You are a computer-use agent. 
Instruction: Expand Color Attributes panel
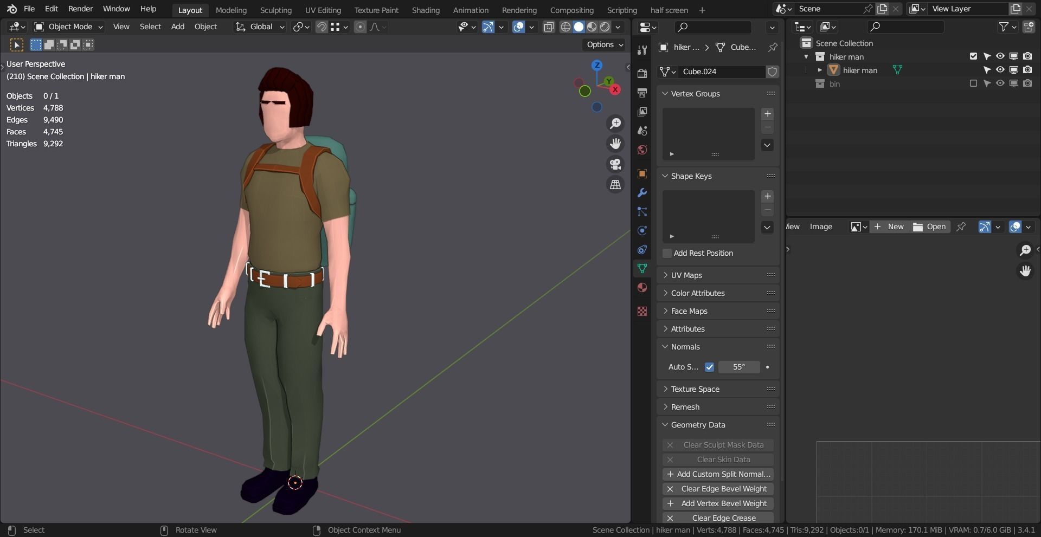point(717,293)
